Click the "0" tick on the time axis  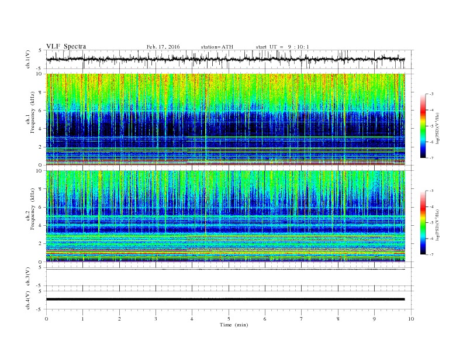46,319
